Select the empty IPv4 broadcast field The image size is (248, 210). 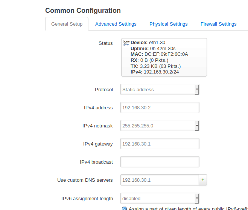[160, 162]
